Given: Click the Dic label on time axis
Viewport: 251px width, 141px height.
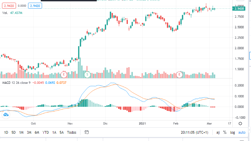Looking at the screenshot, I should (105, 123).
